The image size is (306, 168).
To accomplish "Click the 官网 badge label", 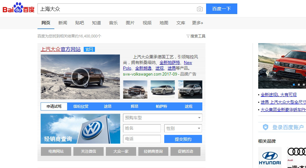I will pyautogui.click(x=89, y=49).
